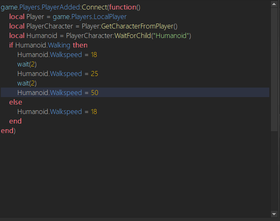Click "LocalPlayer" in the Player declaration
Screen dimensions: 280x221
[x=110, y=17]
